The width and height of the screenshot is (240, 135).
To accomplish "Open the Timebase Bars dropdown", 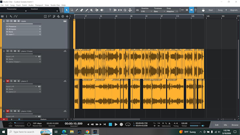I will click(159, 12).
